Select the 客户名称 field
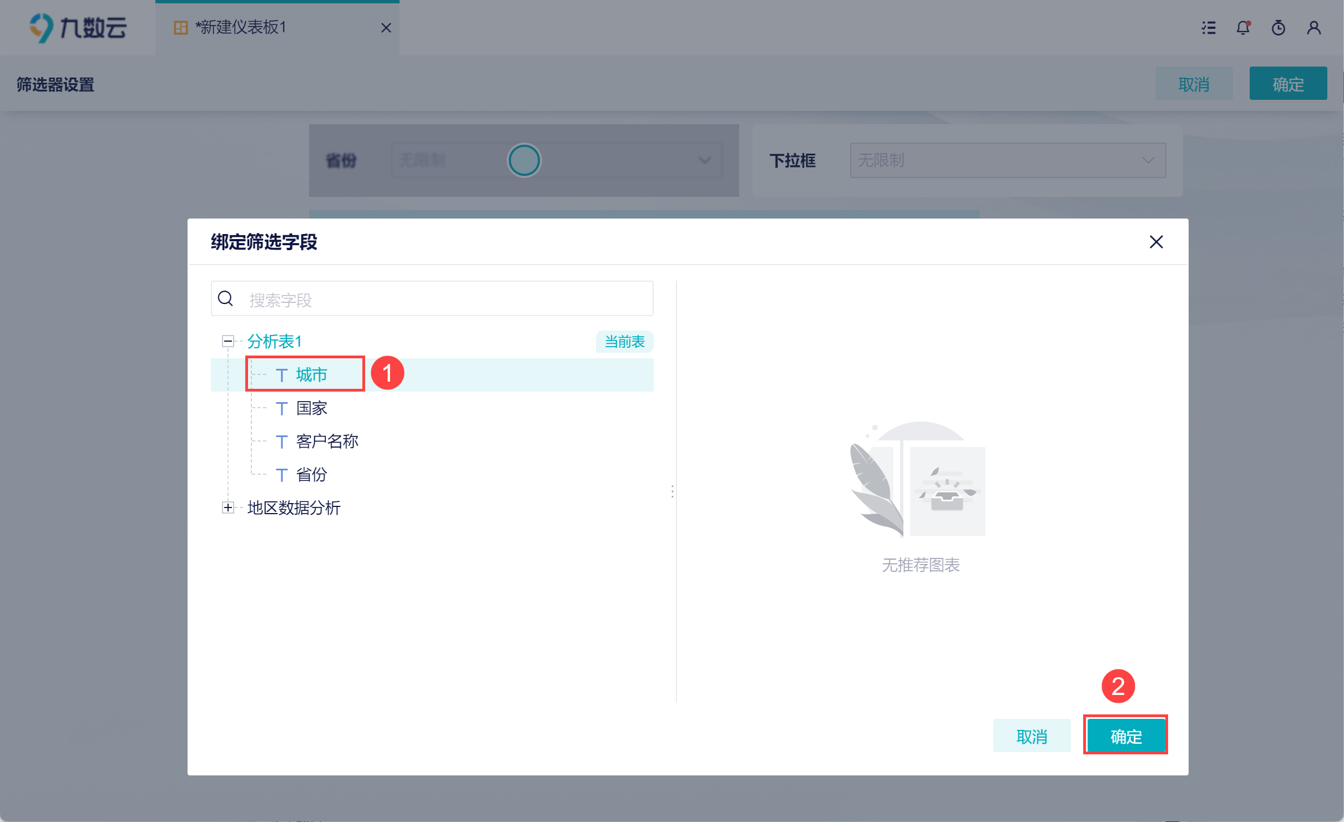Image resolution: width=1344 pixels, height=822 pixels. click(327, 442)
